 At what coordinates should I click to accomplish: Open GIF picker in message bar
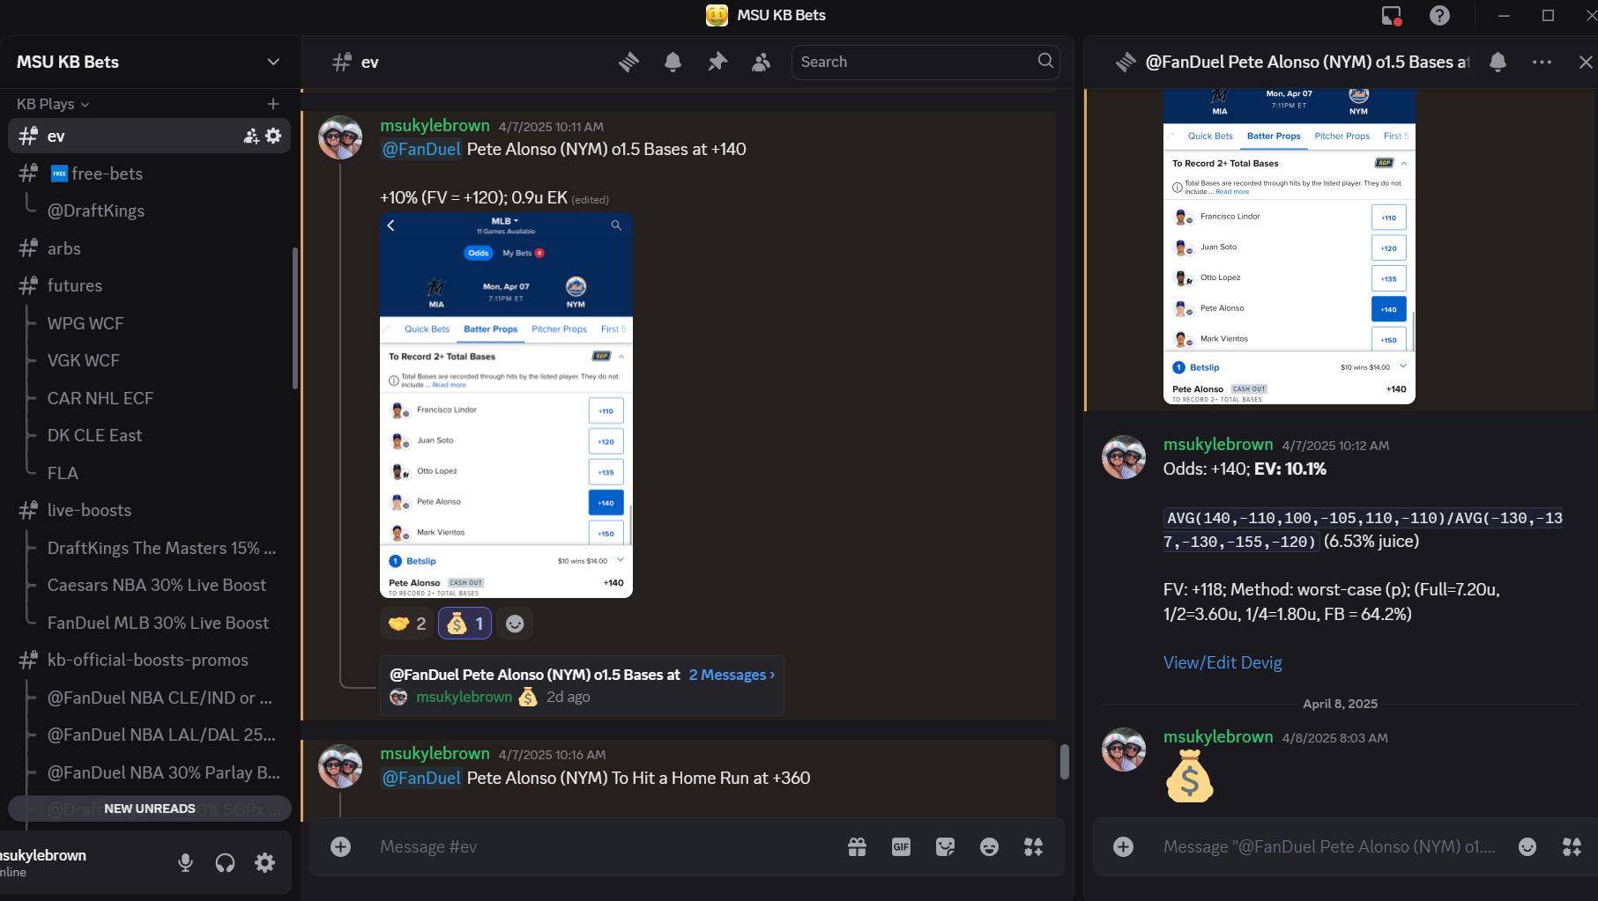click(x=901, y=846)
